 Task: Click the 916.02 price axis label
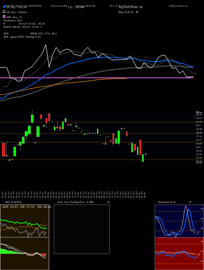click(200, 129)
